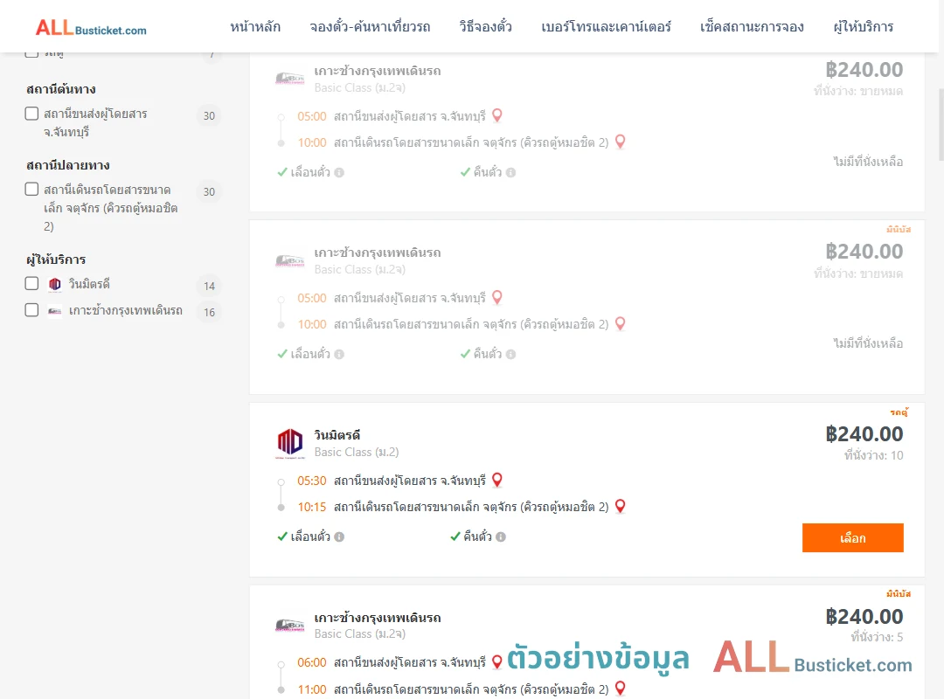Tick the สถานีขนส่งผู้โดยสาร จ.จันทบุรี origin checkbox
This screenshot has width=944, height=699.
tap(32, 114)
